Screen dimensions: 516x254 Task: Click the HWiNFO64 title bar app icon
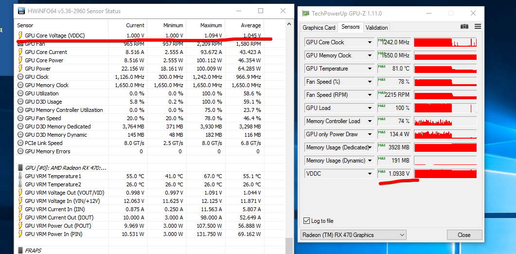pos(21,11)
